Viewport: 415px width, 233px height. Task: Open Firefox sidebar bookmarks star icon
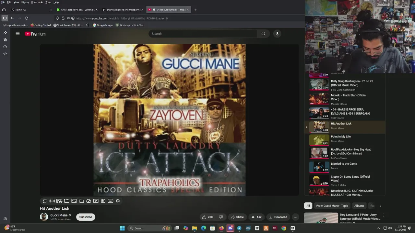click(x=5, y=54)
